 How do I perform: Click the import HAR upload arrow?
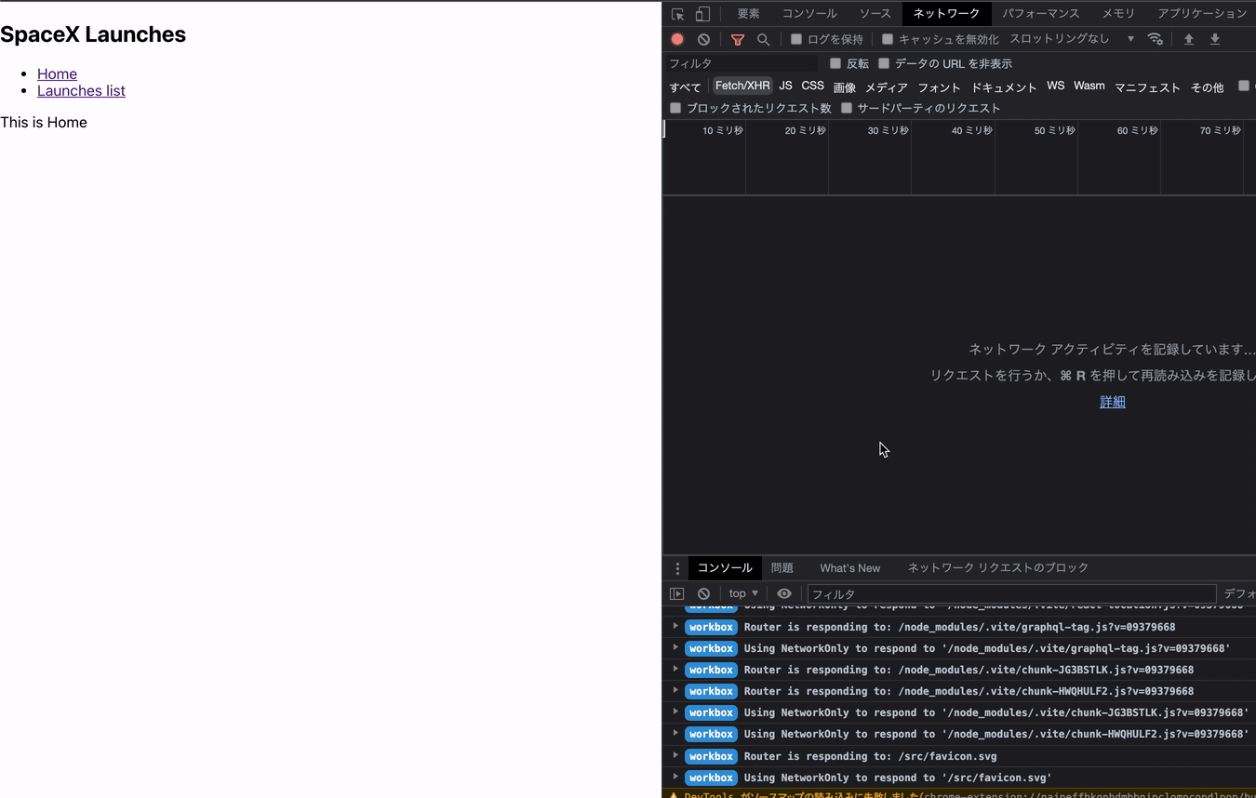(x=1188, y=39)
